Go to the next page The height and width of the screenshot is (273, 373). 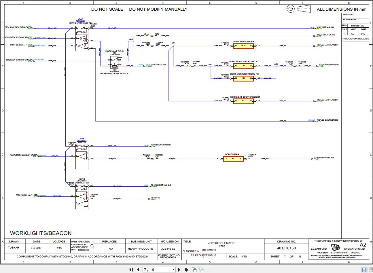179,270
